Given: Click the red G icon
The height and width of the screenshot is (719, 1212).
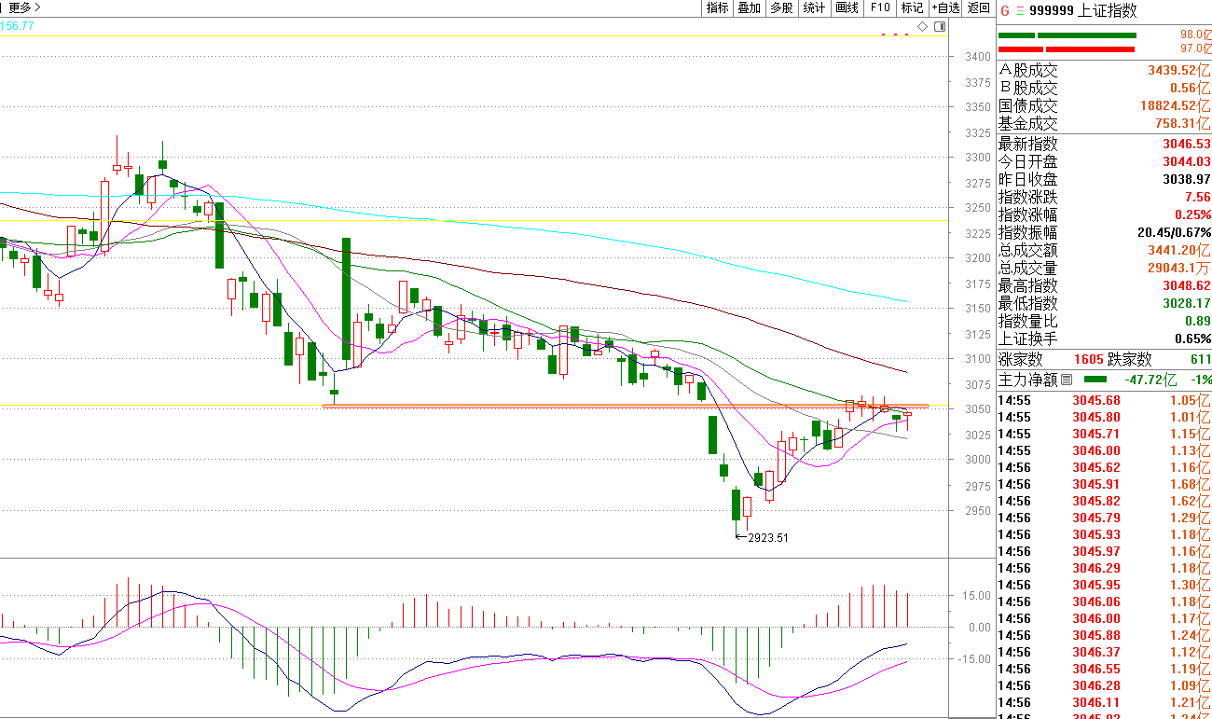Looking at the screenshot, I should [1005, 11].
